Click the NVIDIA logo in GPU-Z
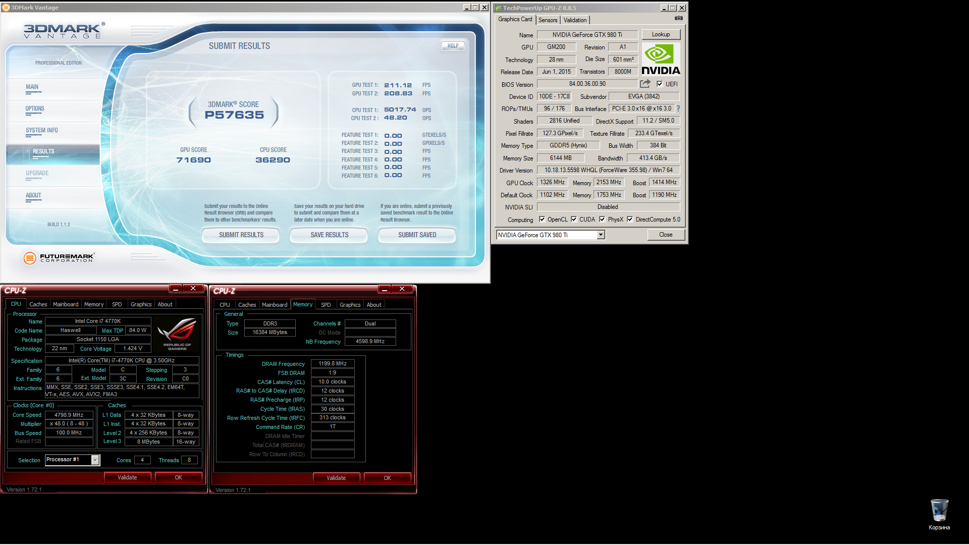Viewport: 969px width, 545px height. pos(661,60)
